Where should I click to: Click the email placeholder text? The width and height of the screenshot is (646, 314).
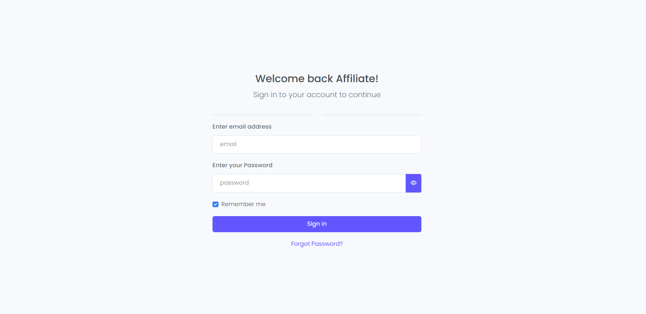(x=228, y=144)
